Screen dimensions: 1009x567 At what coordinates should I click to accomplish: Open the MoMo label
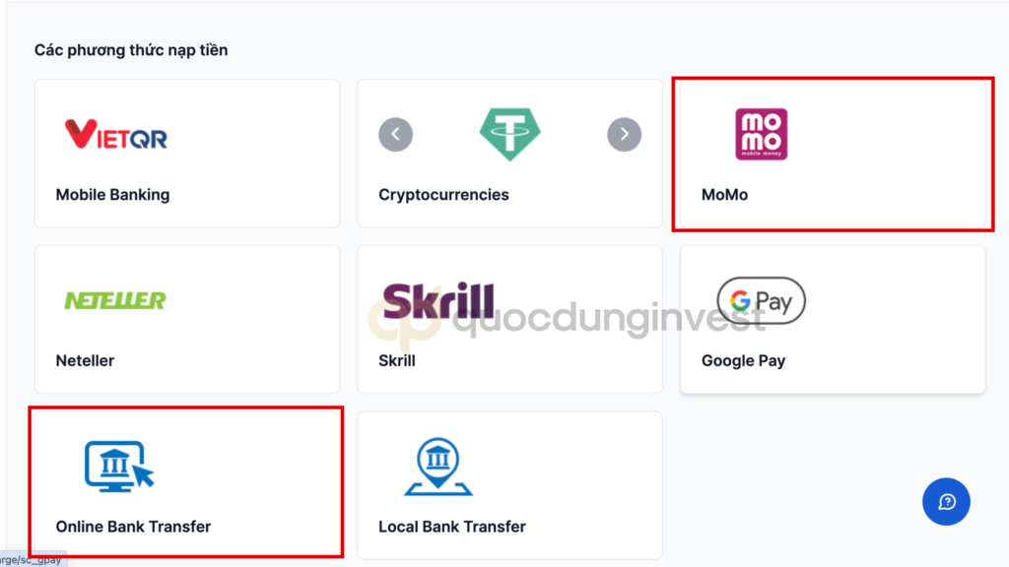click(724, 195)
